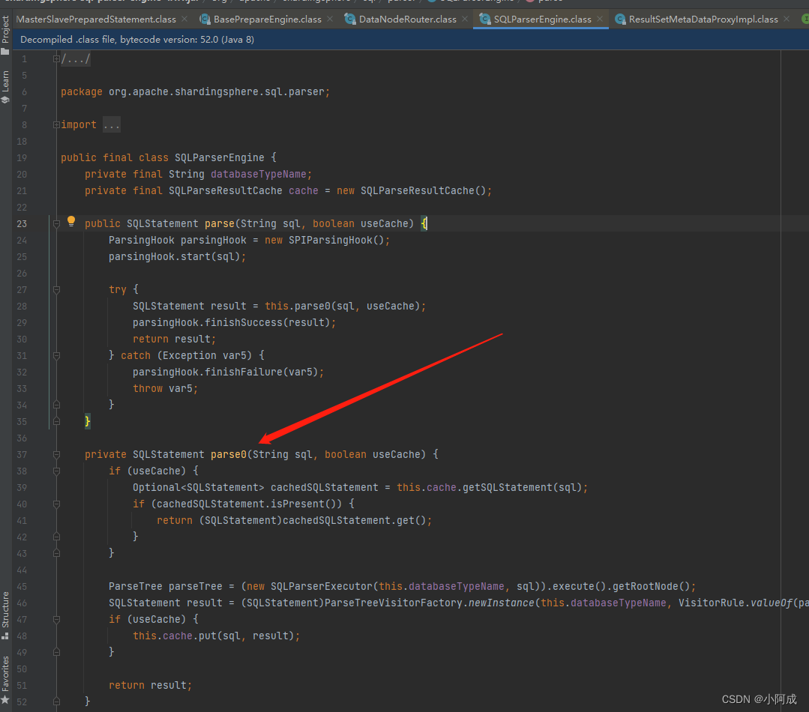Collapse the try block fold at line 27

56,289
